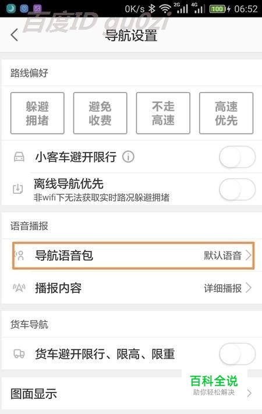Choose the 避免收费 route option
Viewport: 262px width, 414px height.
[x=100, y=113]
